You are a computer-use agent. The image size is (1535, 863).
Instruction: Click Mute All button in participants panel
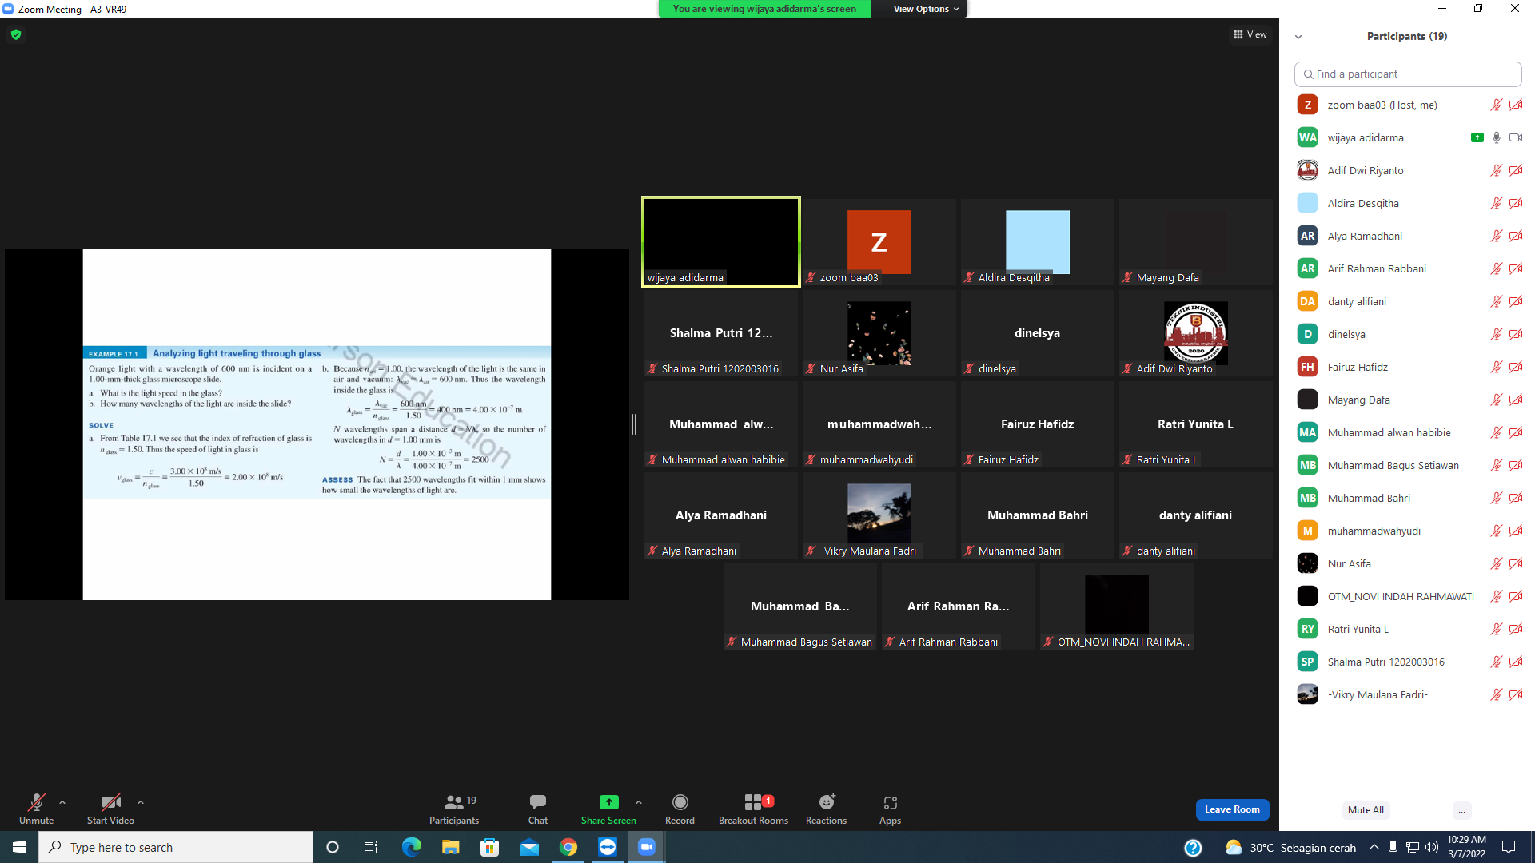(1366, 810)
